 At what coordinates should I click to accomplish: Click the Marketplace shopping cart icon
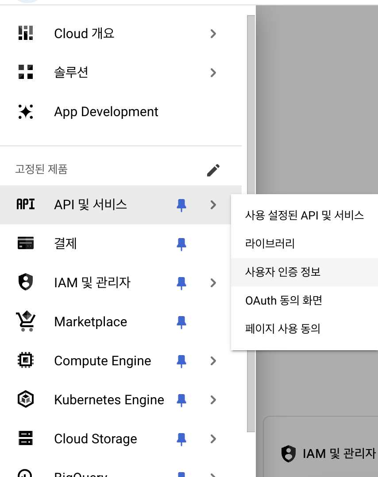point(25,321)
